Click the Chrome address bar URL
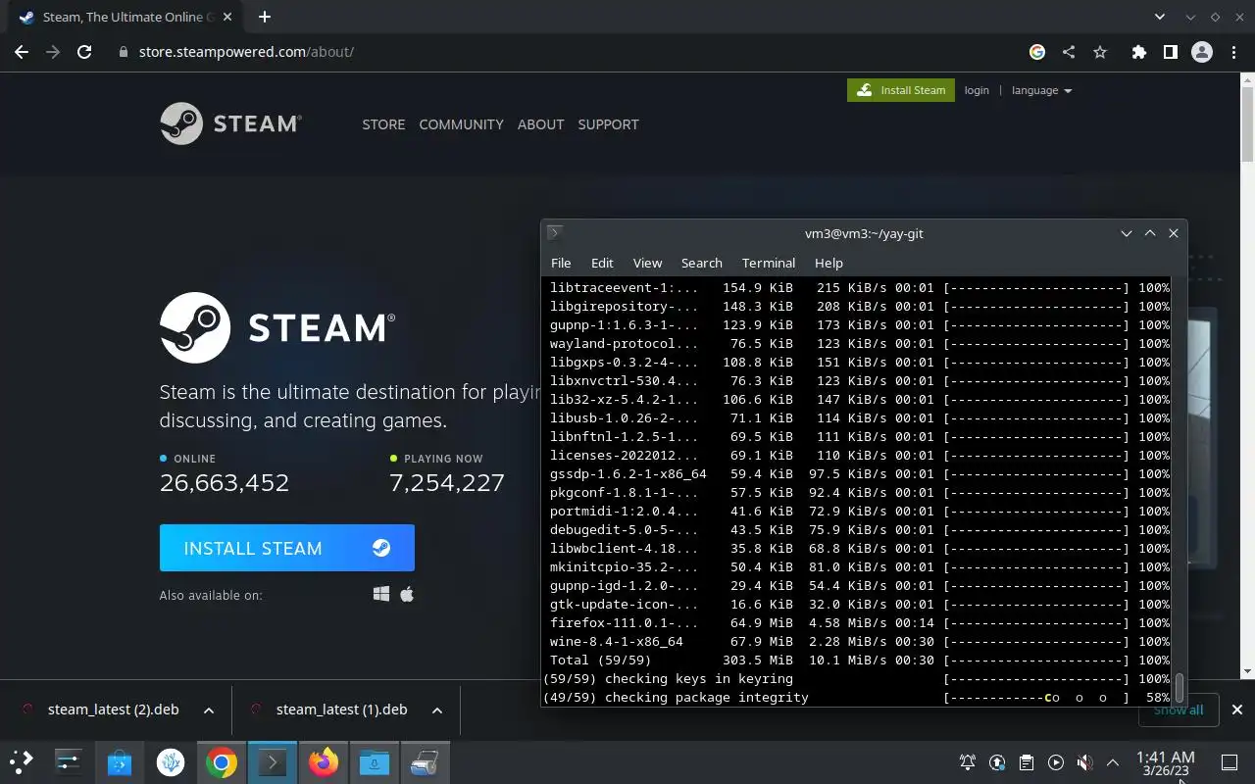 (246, 52)
